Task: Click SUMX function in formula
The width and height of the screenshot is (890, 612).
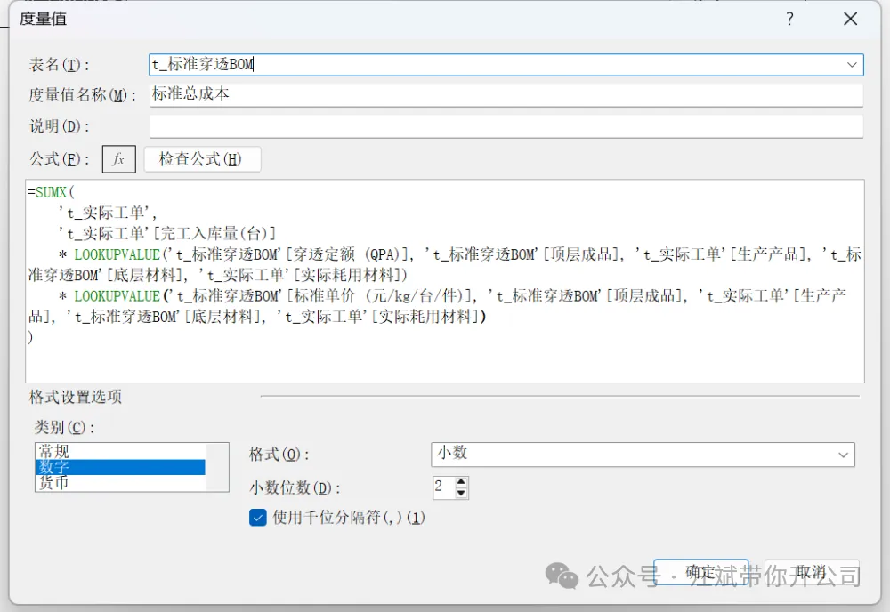Action: [x=51, y=192]
